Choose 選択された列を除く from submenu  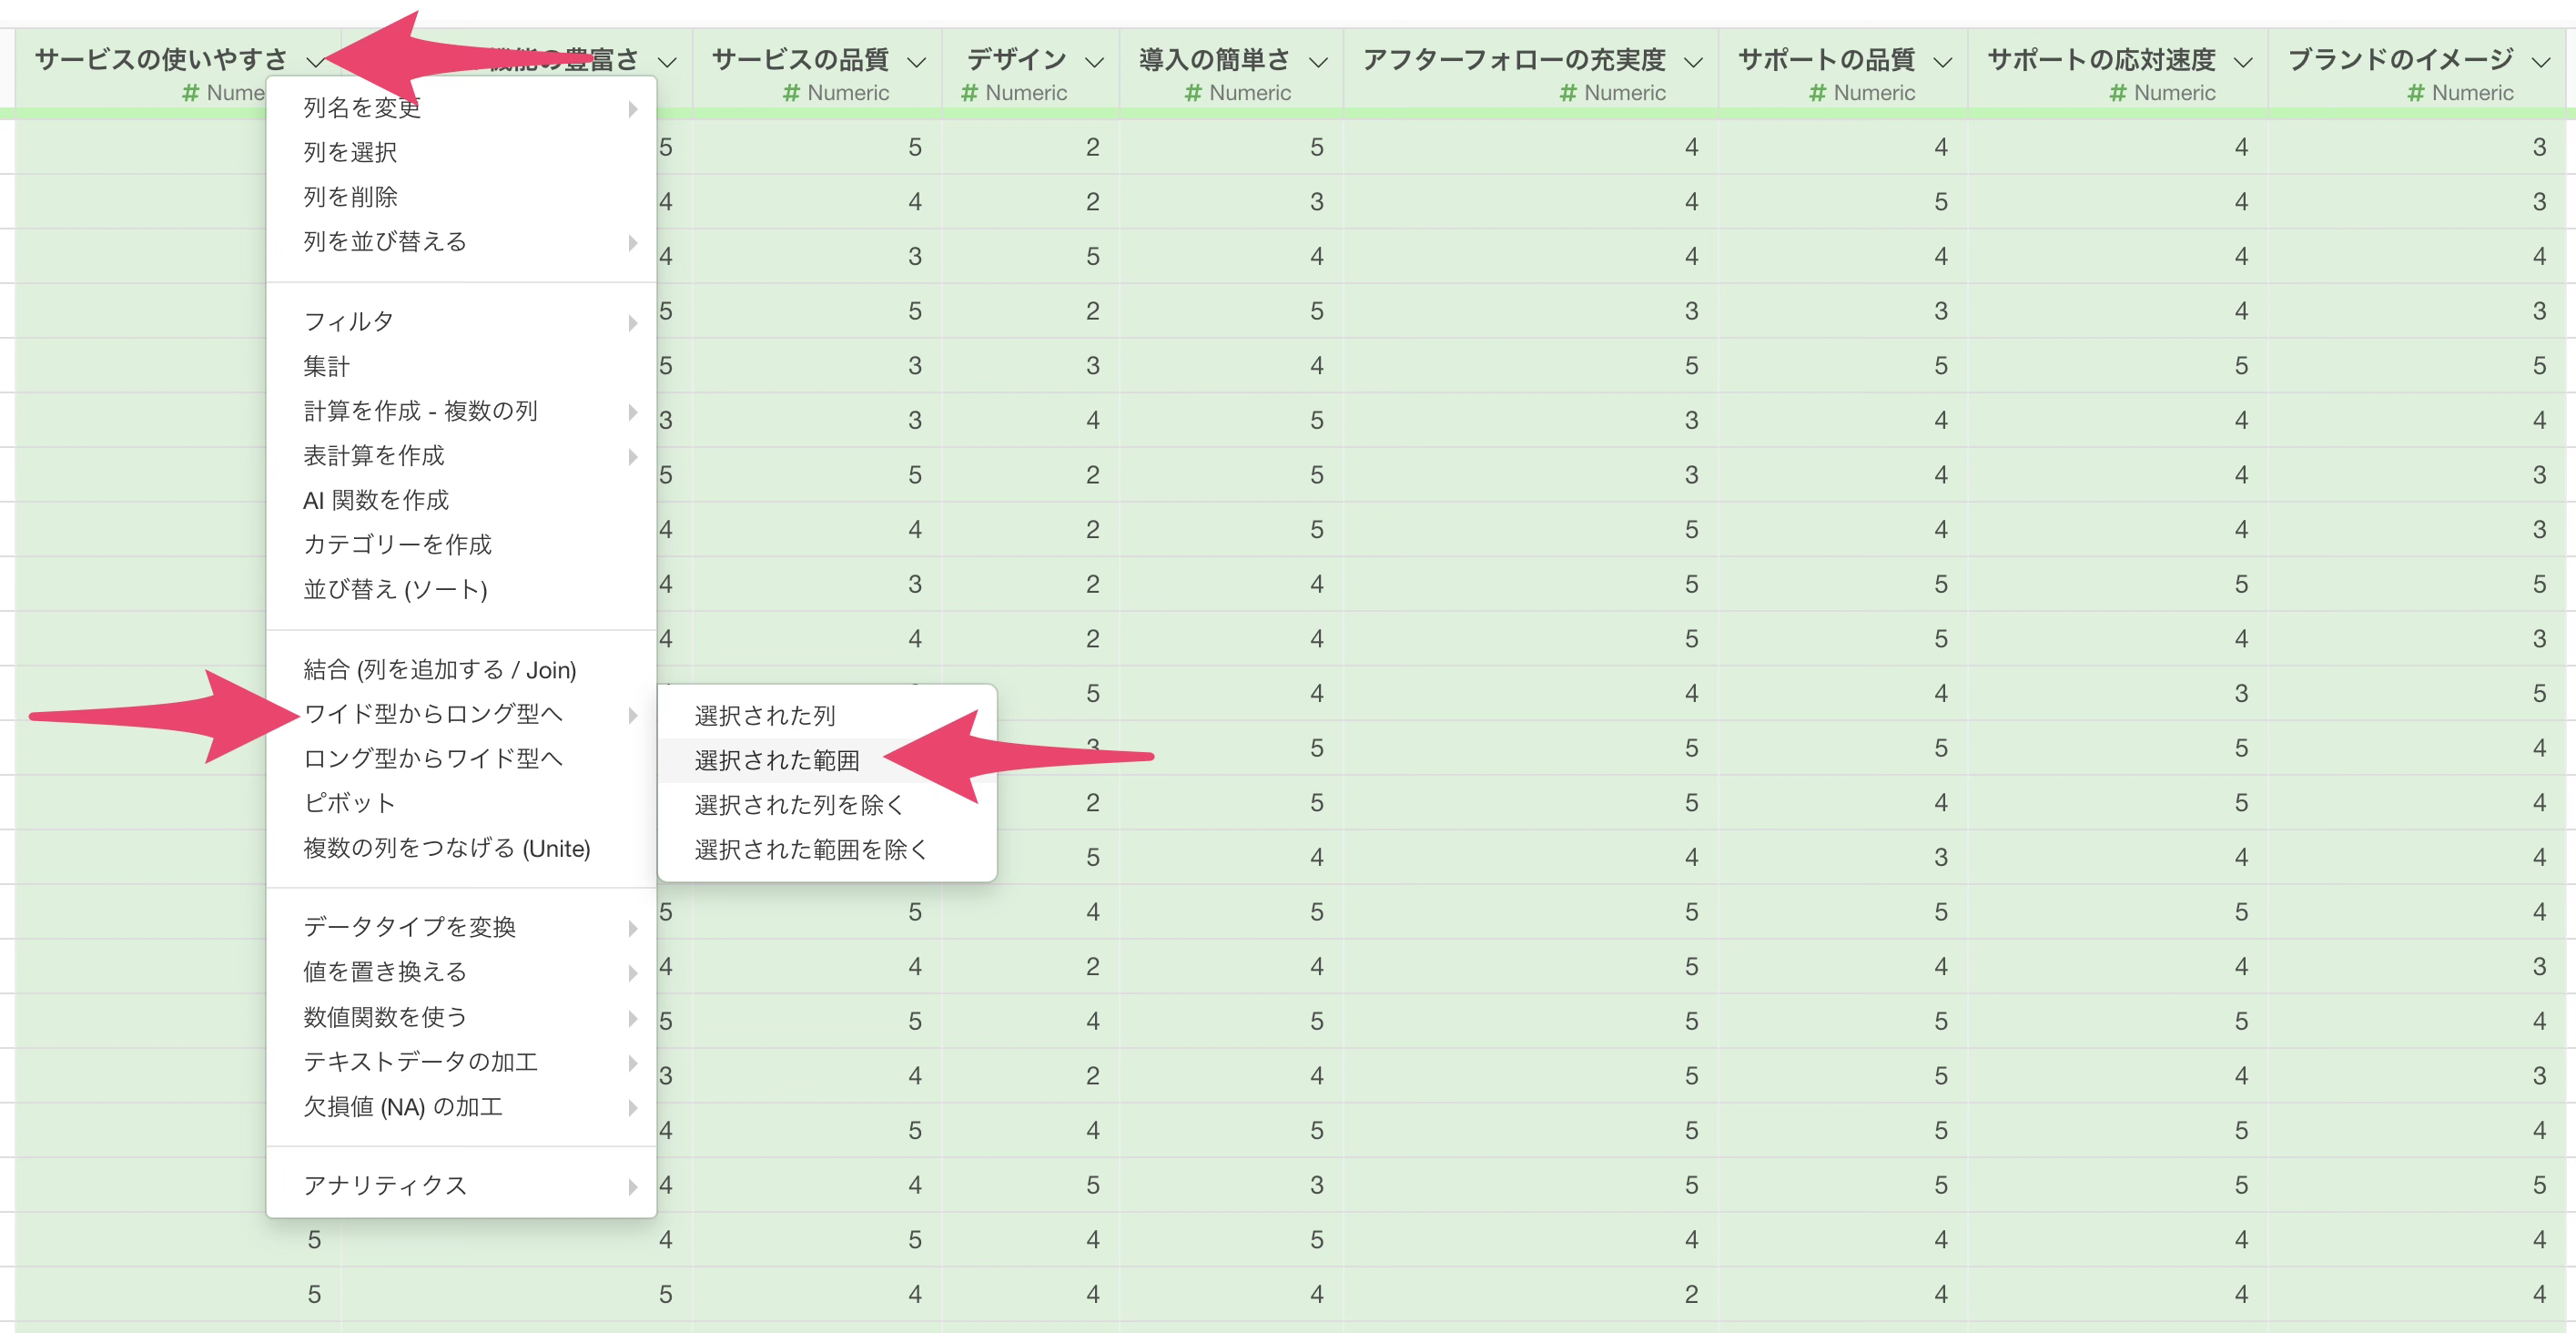[798, 805]
